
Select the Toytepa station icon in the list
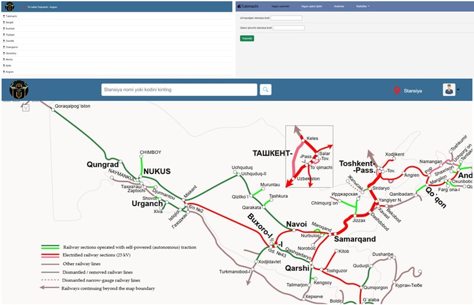point(4,34)
